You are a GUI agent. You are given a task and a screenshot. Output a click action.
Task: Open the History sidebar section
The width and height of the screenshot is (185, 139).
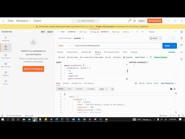tap(6, 82)
